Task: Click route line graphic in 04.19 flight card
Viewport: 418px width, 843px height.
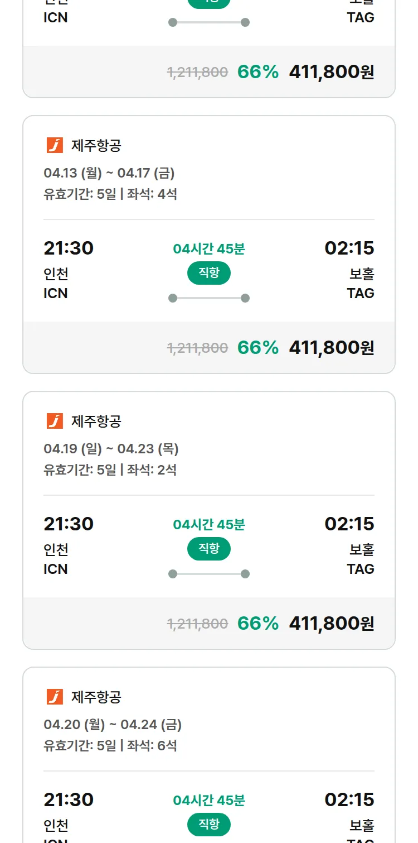Action: pyautogui.click(x=209, y=574)
